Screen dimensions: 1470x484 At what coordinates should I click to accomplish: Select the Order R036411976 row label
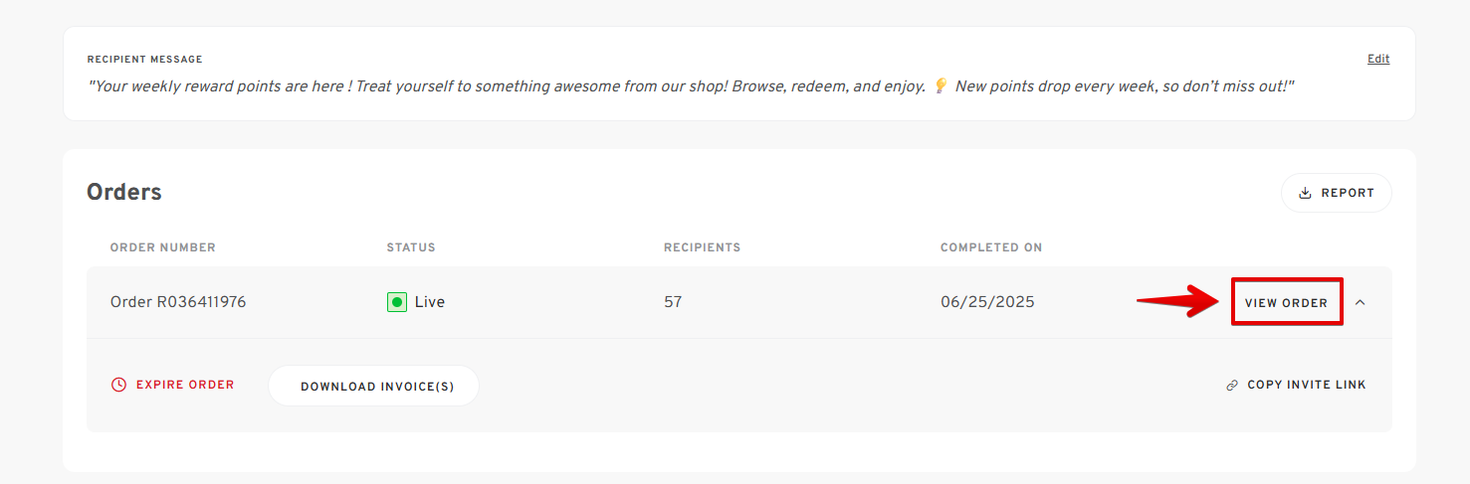point(178,302)
